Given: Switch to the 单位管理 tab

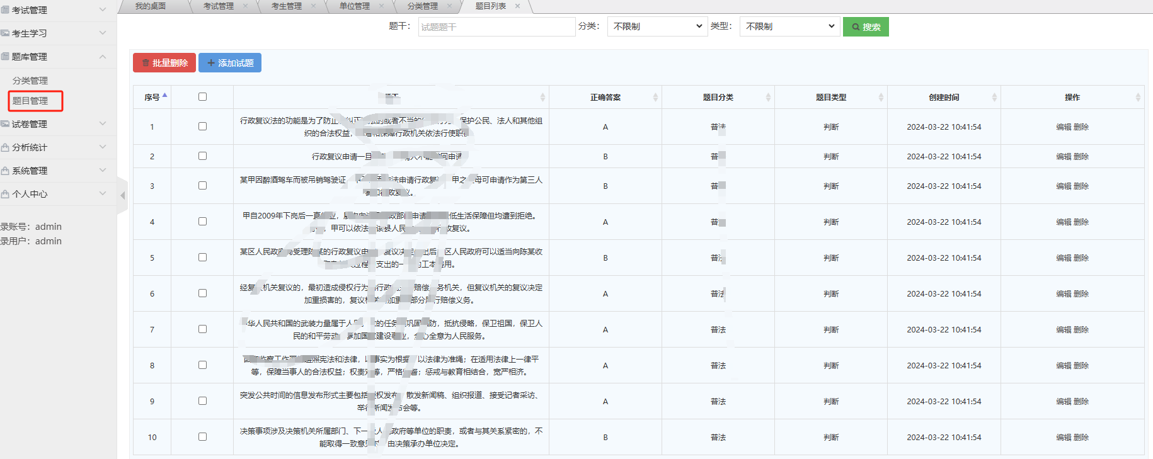Looking at the screenshot, I should (355, 6).
